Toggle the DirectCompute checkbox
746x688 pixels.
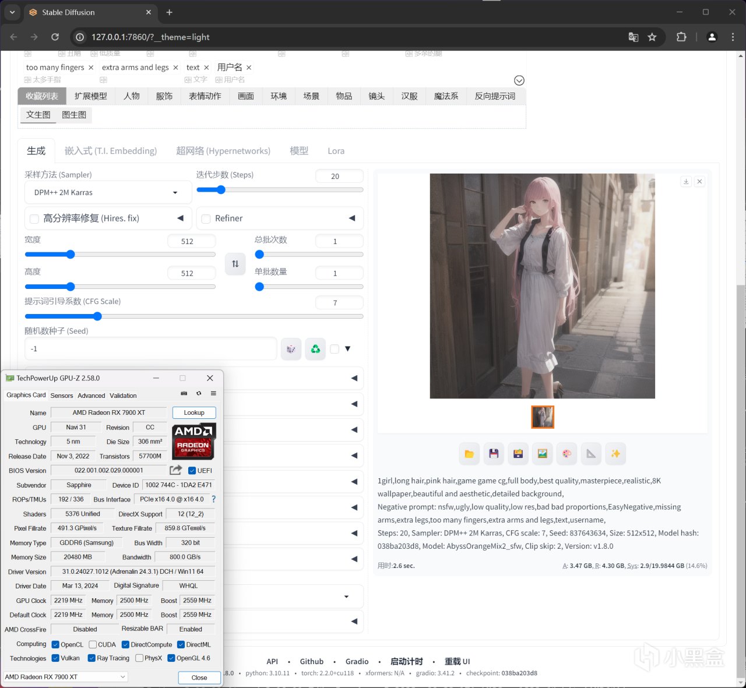[125, 645]
